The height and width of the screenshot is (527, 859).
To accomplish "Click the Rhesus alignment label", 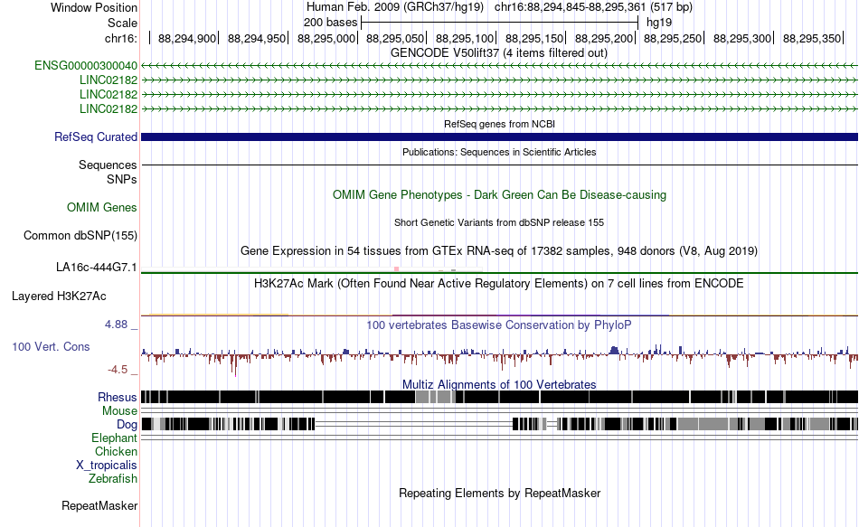I will [118, 397].
